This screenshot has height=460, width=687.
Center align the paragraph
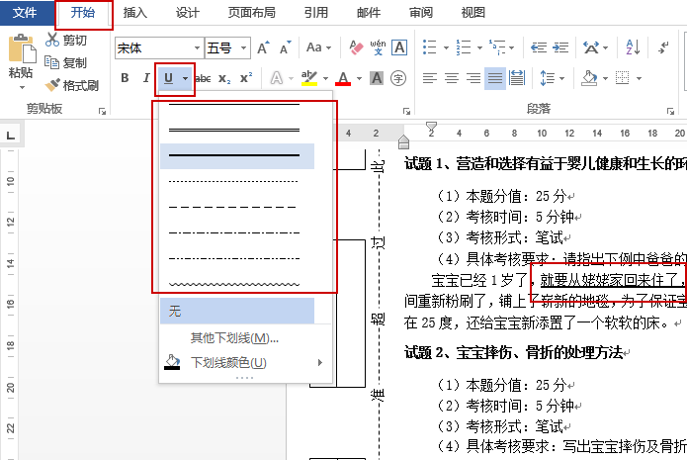[x=451, y=78]
